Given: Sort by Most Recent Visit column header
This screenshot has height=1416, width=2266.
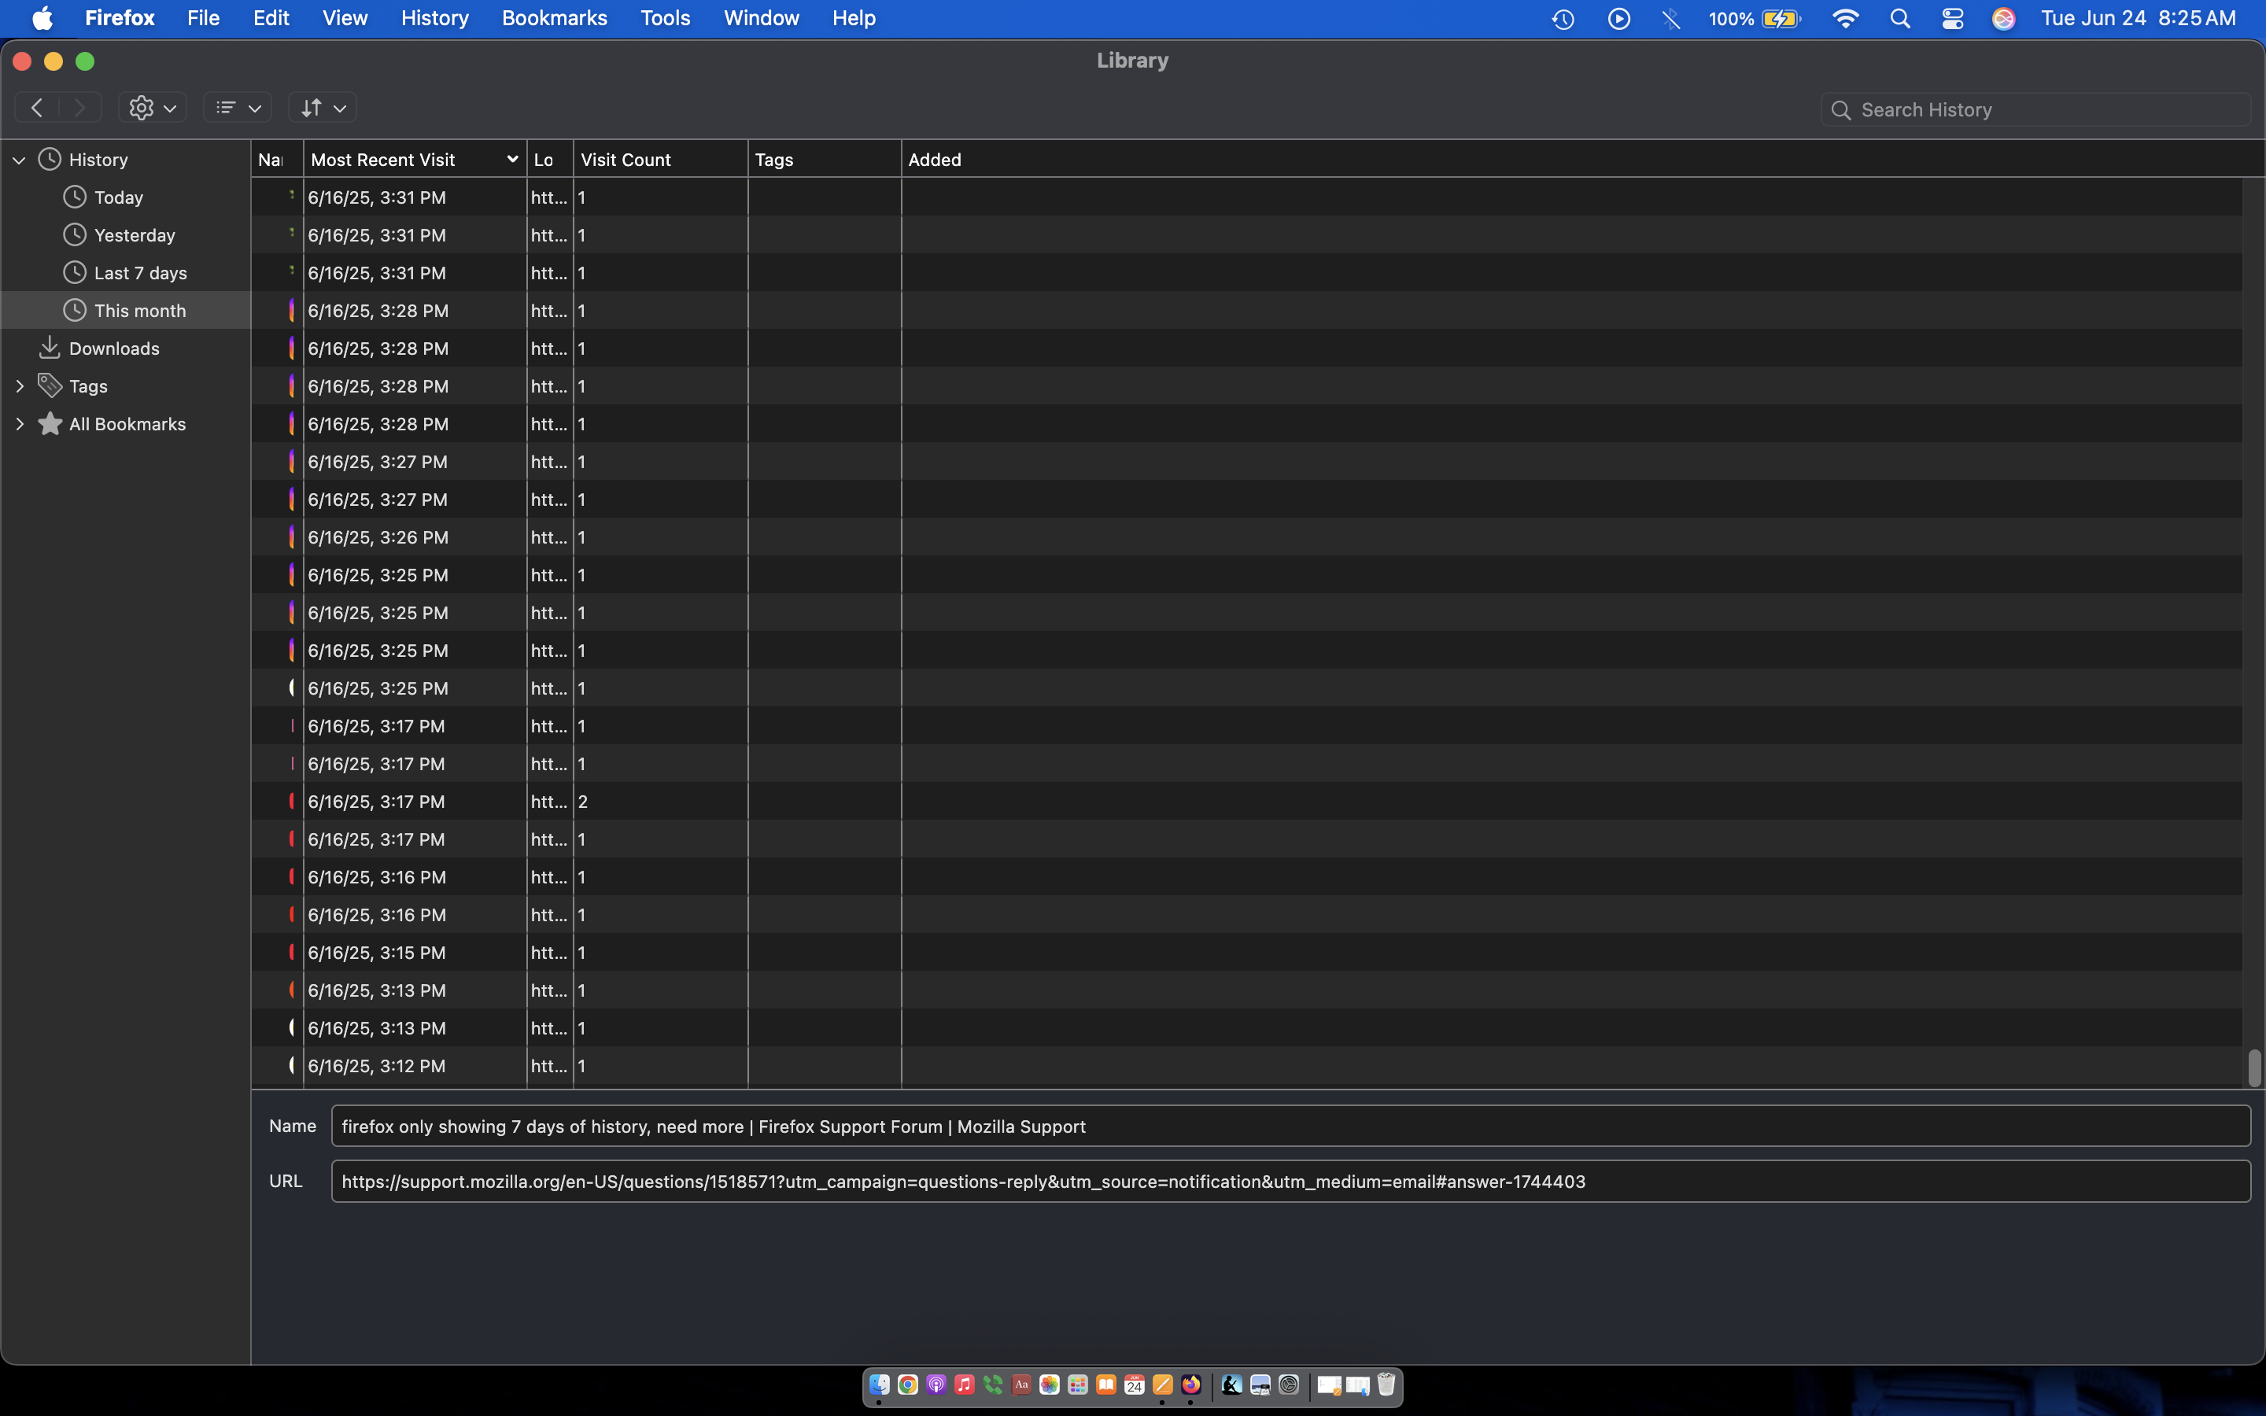Looking at the screenshot, I should (415, 160).
